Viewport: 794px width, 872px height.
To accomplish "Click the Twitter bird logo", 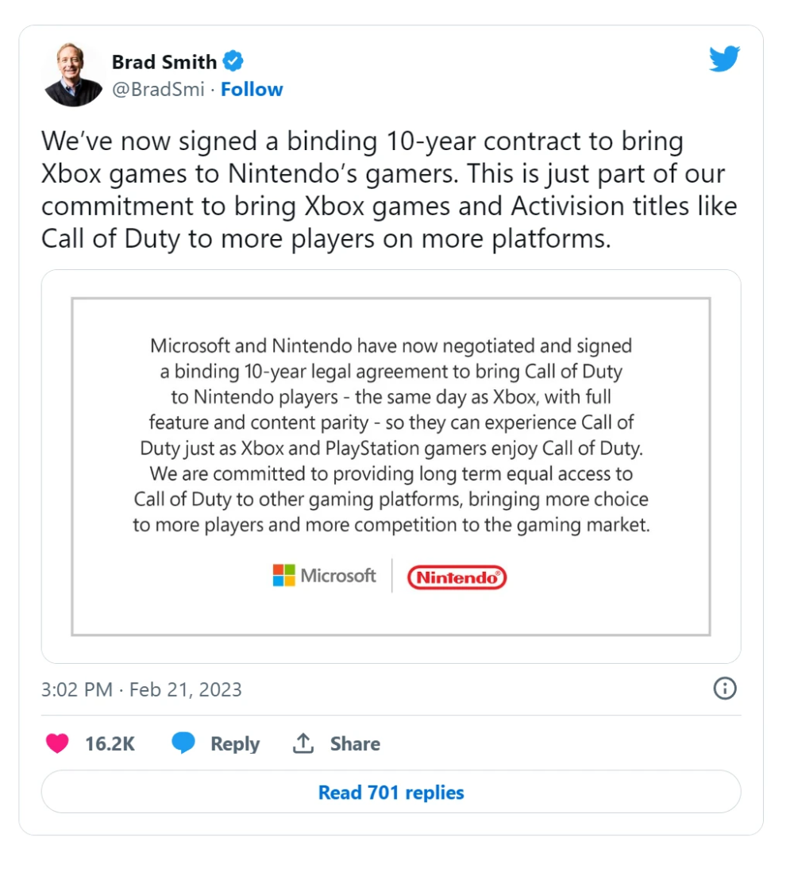I will pyautogui.click(x=724, y=59).
